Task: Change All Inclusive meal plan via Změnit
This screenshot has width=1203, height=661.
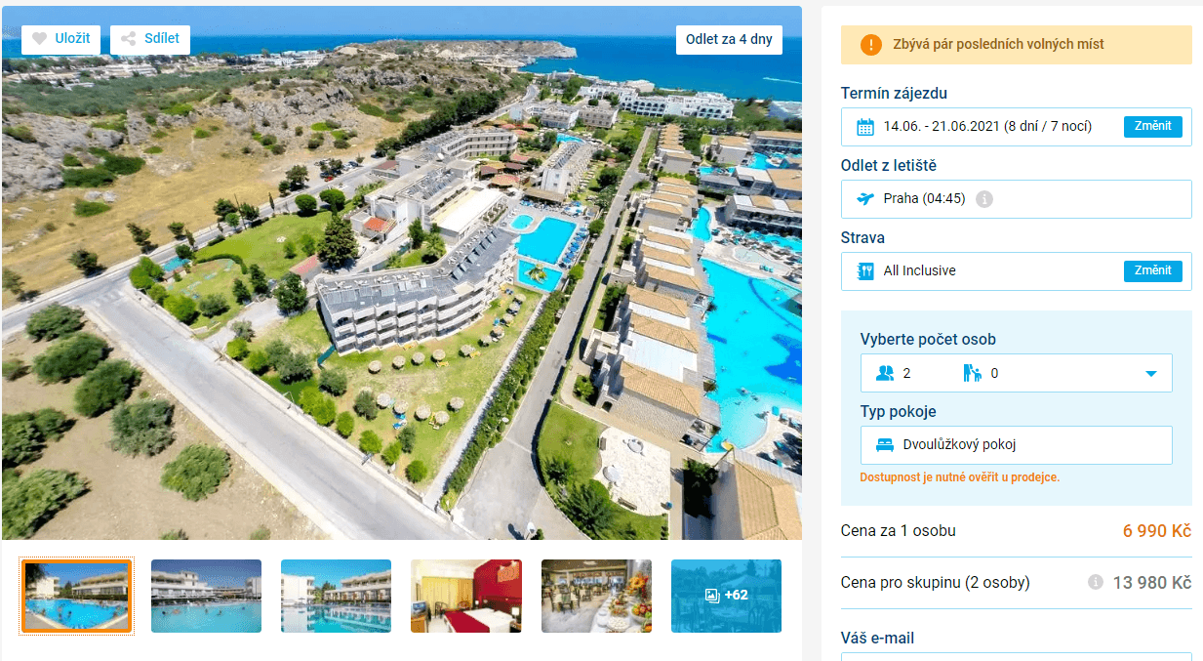Action: click(1153, 271)
